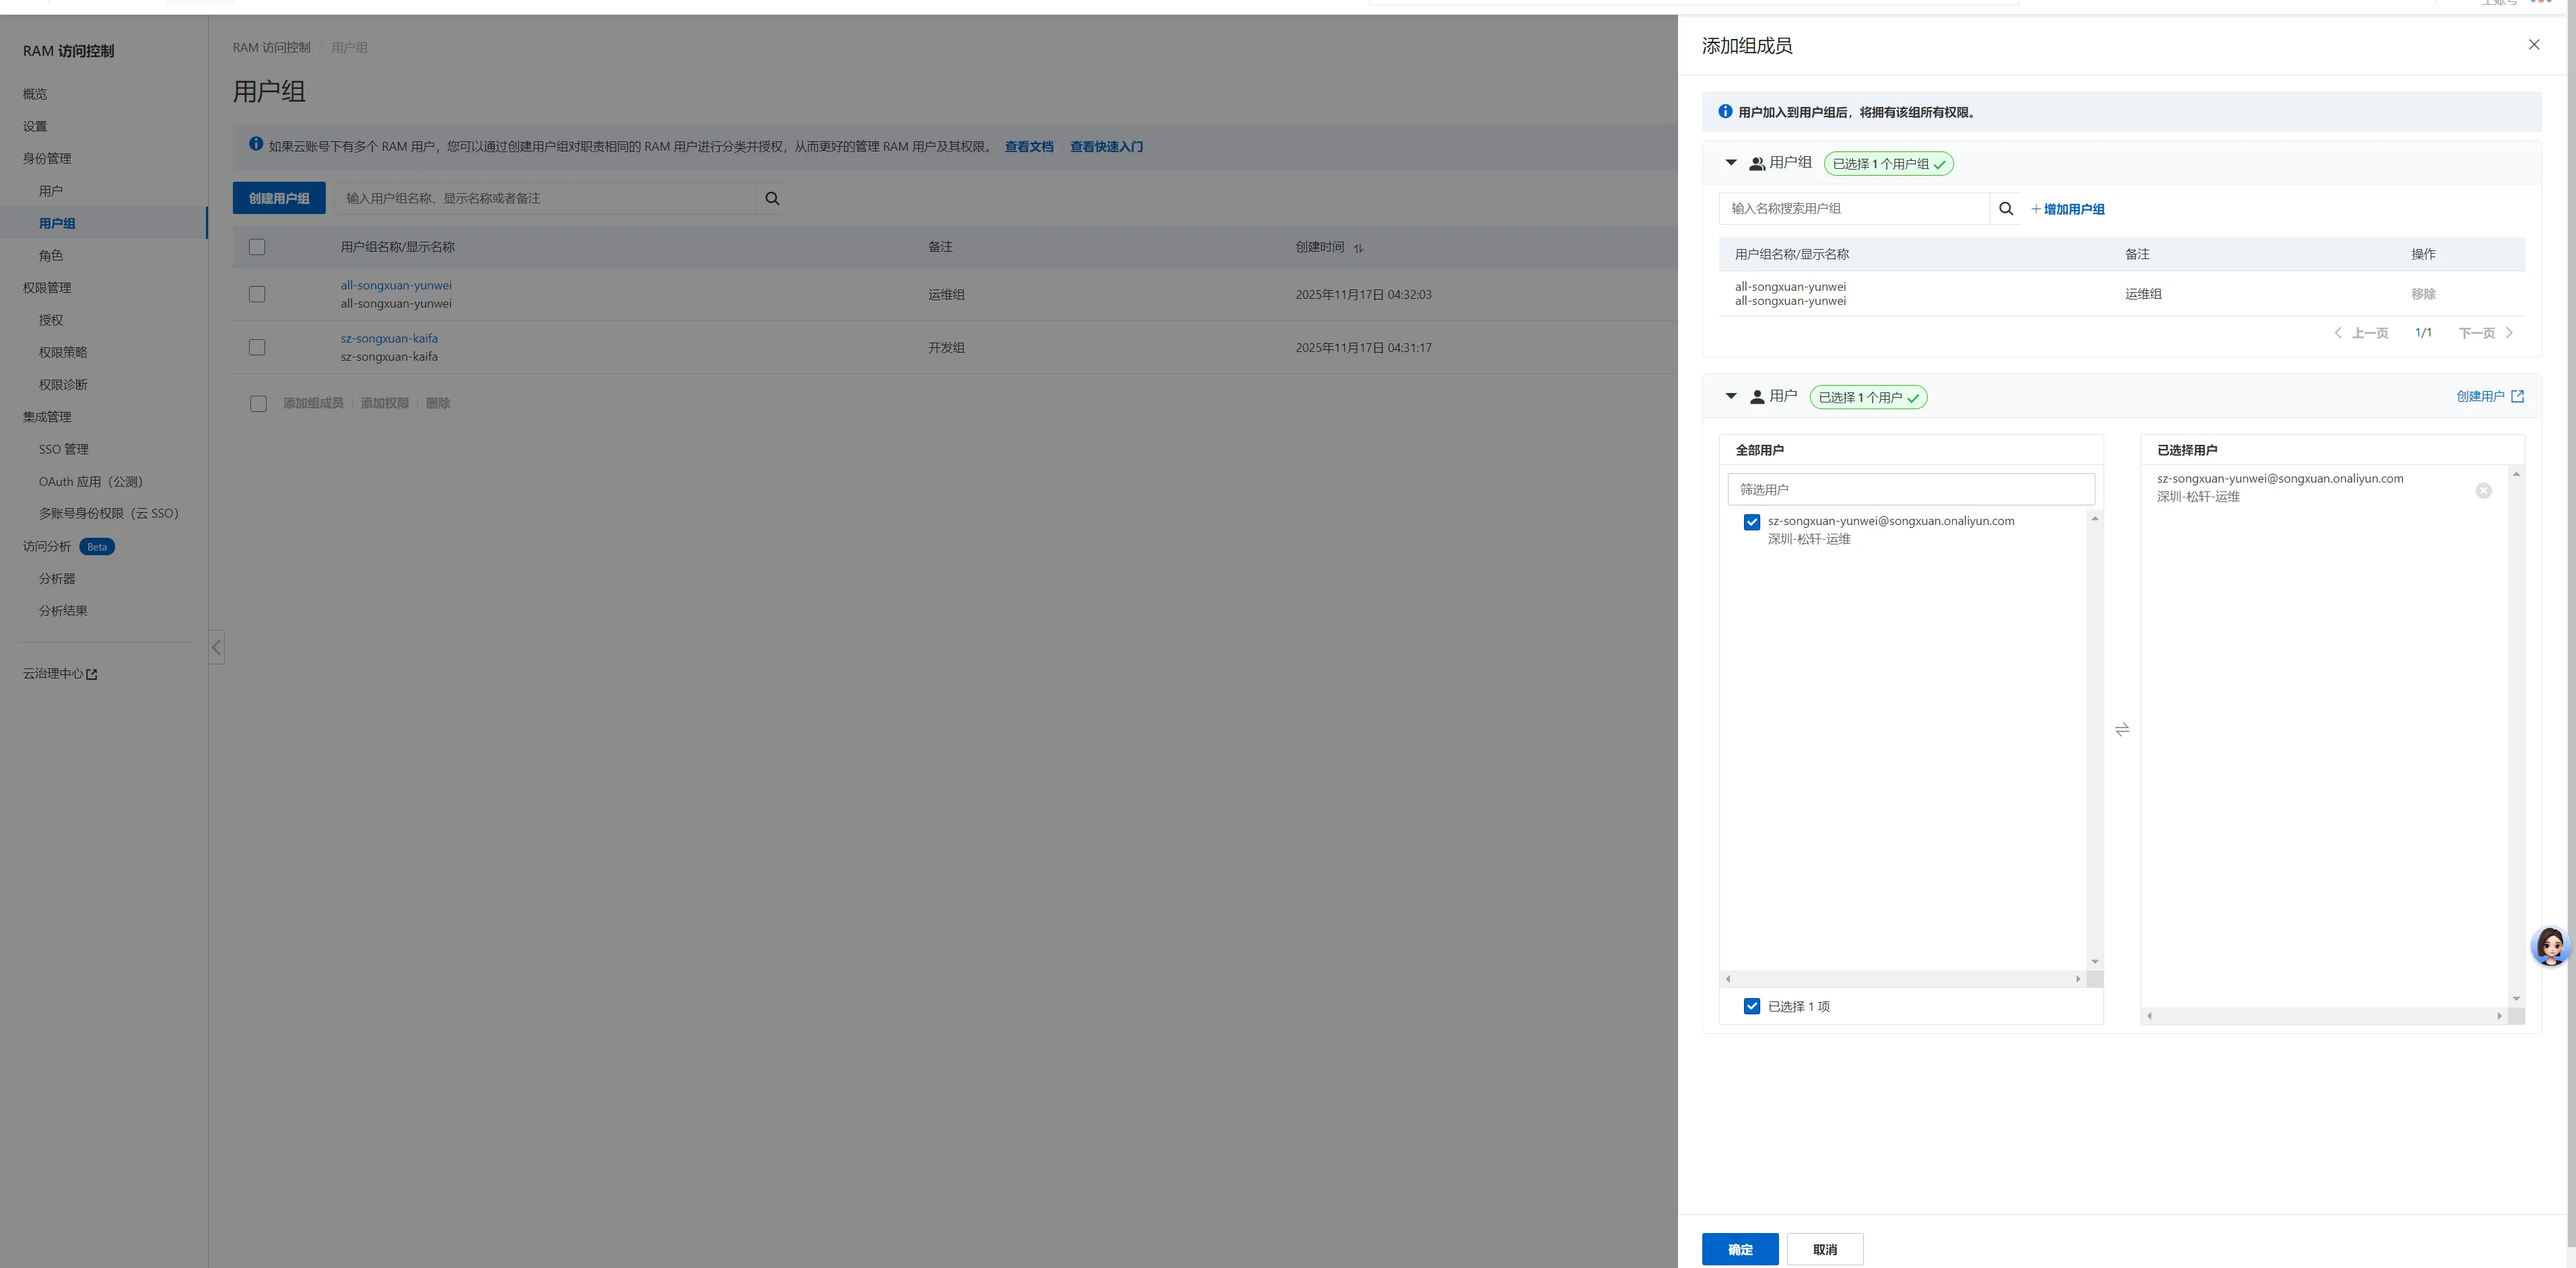This screenshot has width=2576, height=1268.
Task: Toggle the select-all "已选择 1 项" checkbox
Action: click(x=1751, y=1006)
